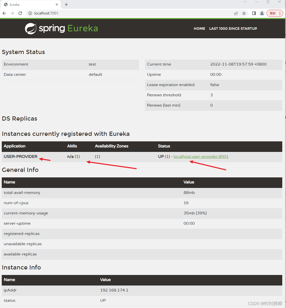Viewport: 286px width, 308px height.
Task: Click the registered-replicas row name
Action: 21,234
